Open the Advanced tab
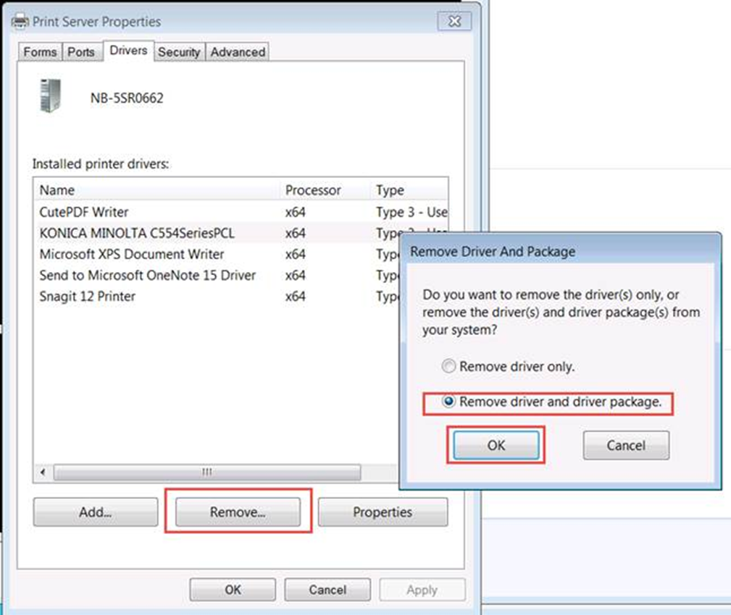Image resolution: width=731 pixels, height=615 pixels. pos(238,52)
